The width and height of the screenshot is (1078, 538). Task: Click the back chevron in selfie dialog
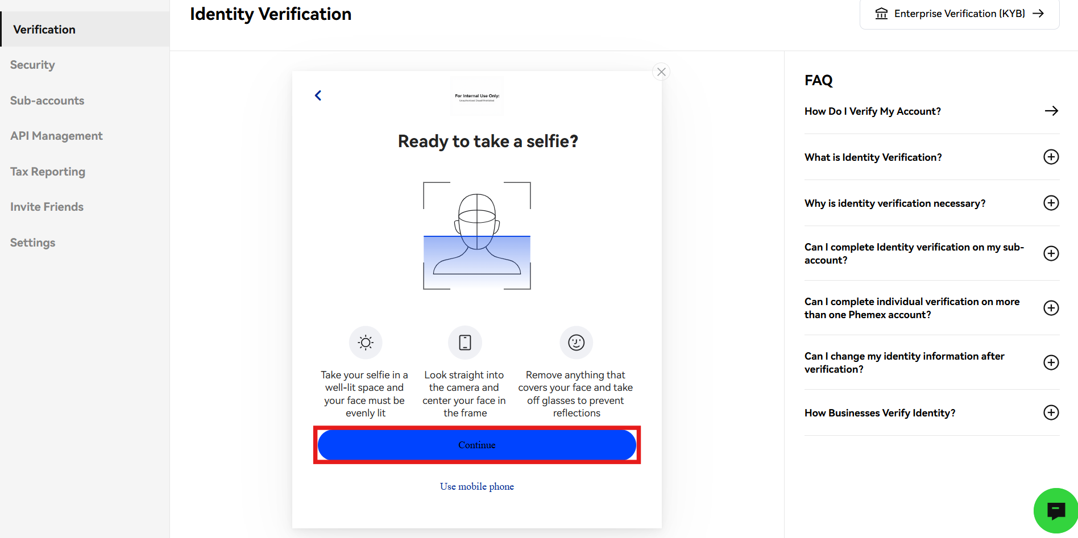(x=318, y=95)
